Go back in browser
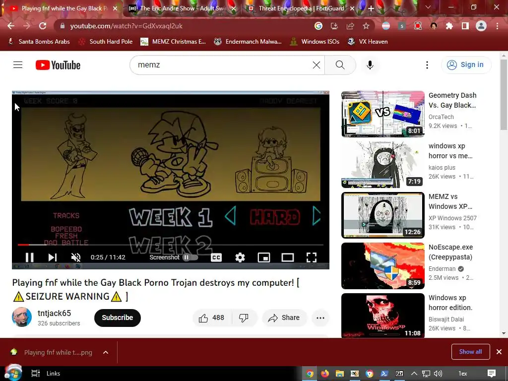The height and width of the screenshot is (381, 508). 11,26
